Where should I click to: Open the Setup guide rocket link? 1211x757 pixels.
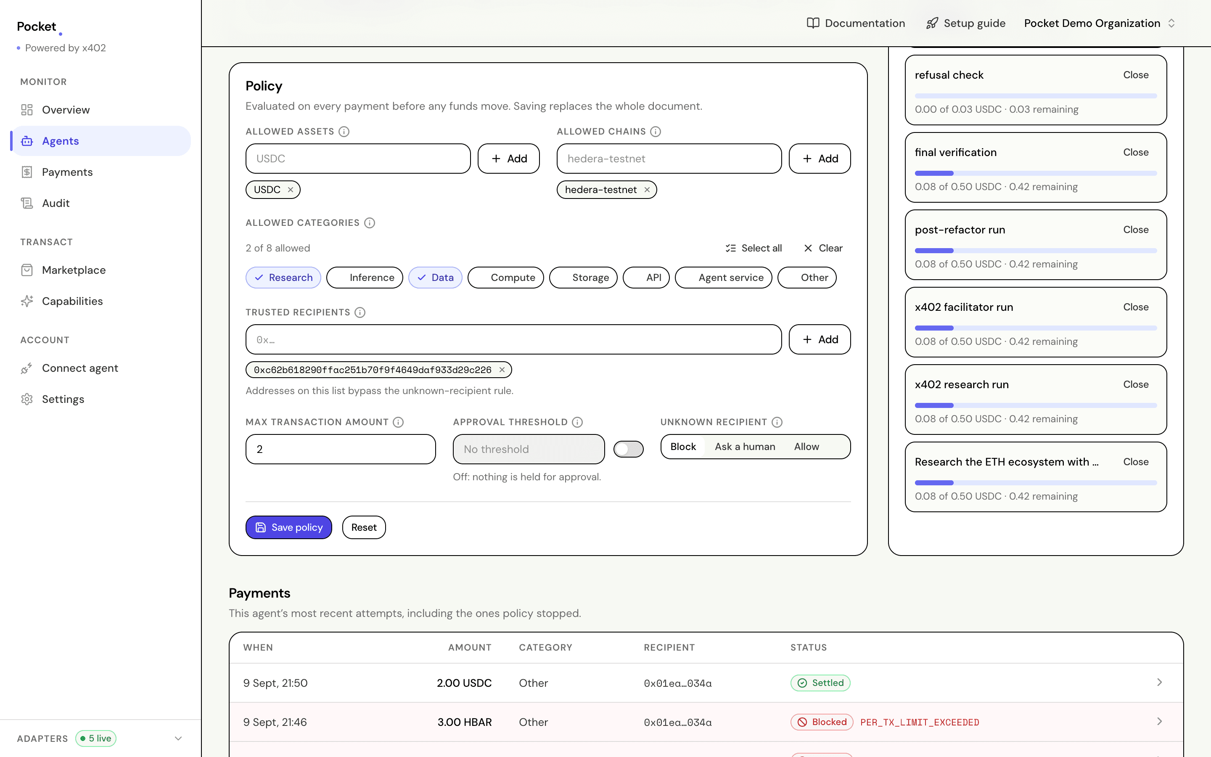tap(965, 23)
